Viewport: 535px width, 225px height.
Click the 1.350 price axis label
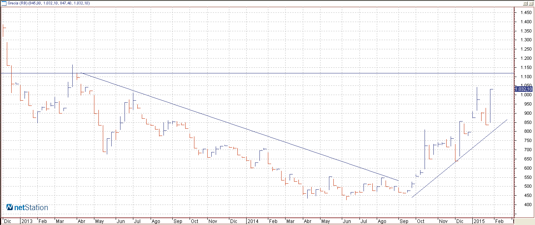[x=526, y=31]
